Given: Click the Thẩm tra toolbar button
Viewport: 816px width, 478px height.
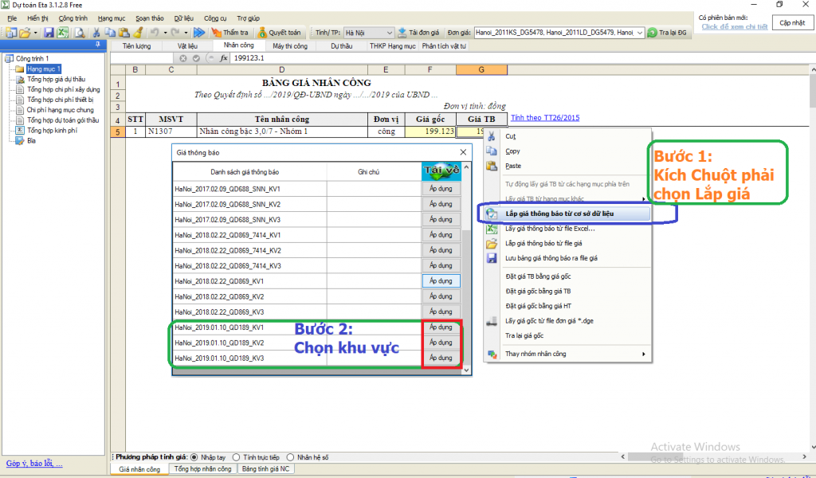Looking at the screenshot, I should pyautogui.click(x=229, y=33).
